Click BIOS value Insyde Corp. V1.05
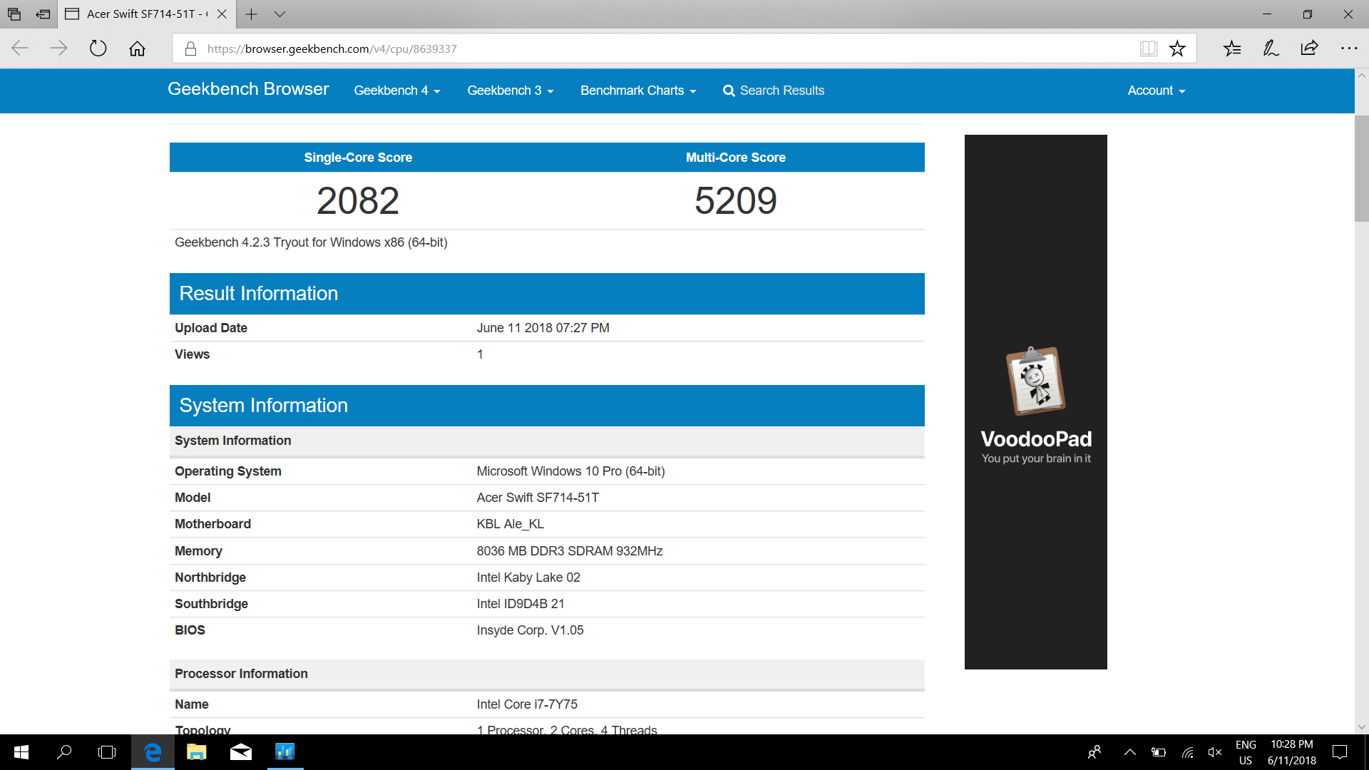 point(530,630)
